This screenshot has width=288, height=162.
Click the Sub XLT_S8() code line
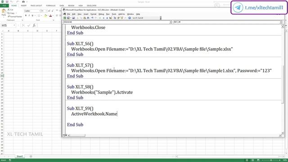click(x=80, y=87)
